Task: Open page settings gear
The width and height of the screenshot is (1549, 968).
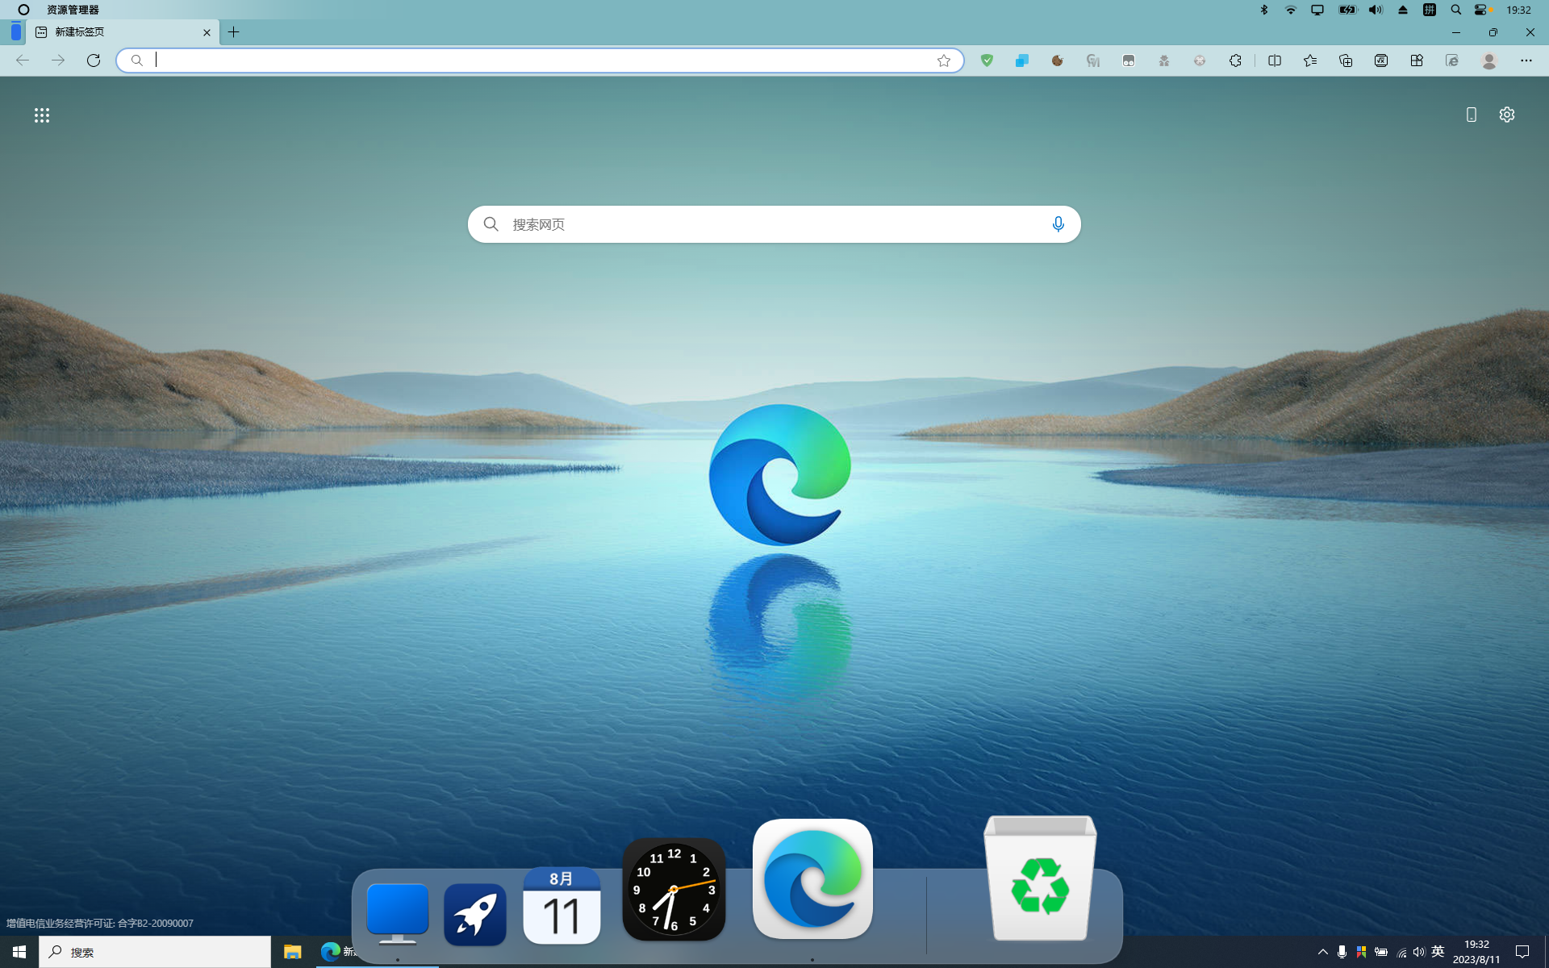Action: pyautogui.click(x=1507, y=115)
